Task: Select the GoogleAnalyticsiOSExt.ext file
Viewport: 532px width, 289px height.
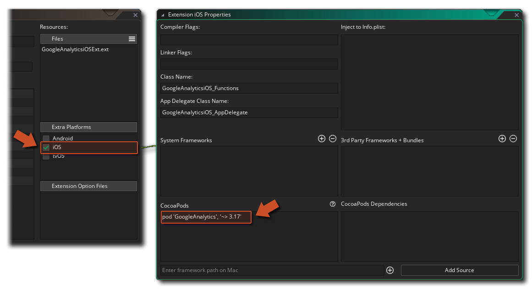Action: tap(75, 49)
